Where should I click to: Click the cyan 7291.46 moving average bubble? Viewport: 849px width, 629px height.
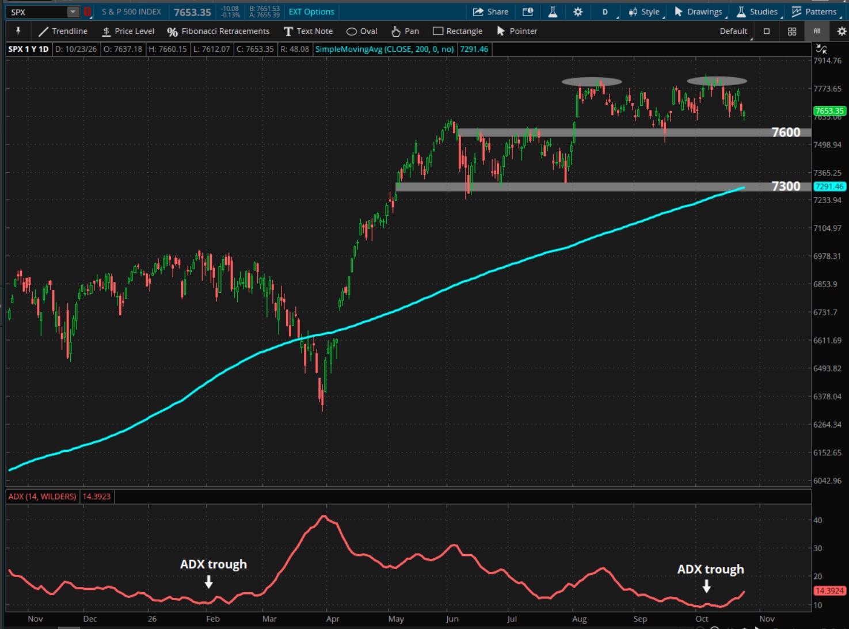tap(829, 186)
